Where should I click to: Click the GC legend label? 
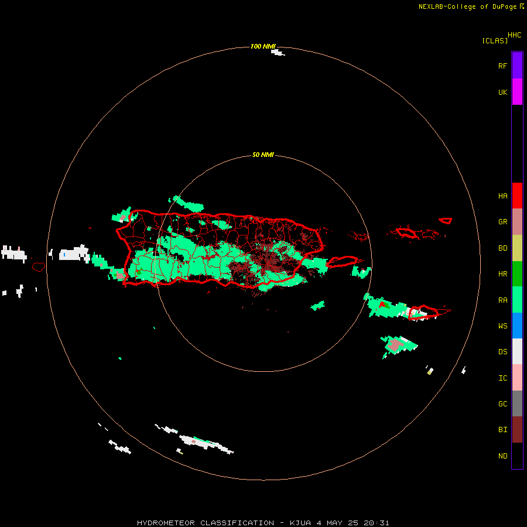click(x=502, y=404)
